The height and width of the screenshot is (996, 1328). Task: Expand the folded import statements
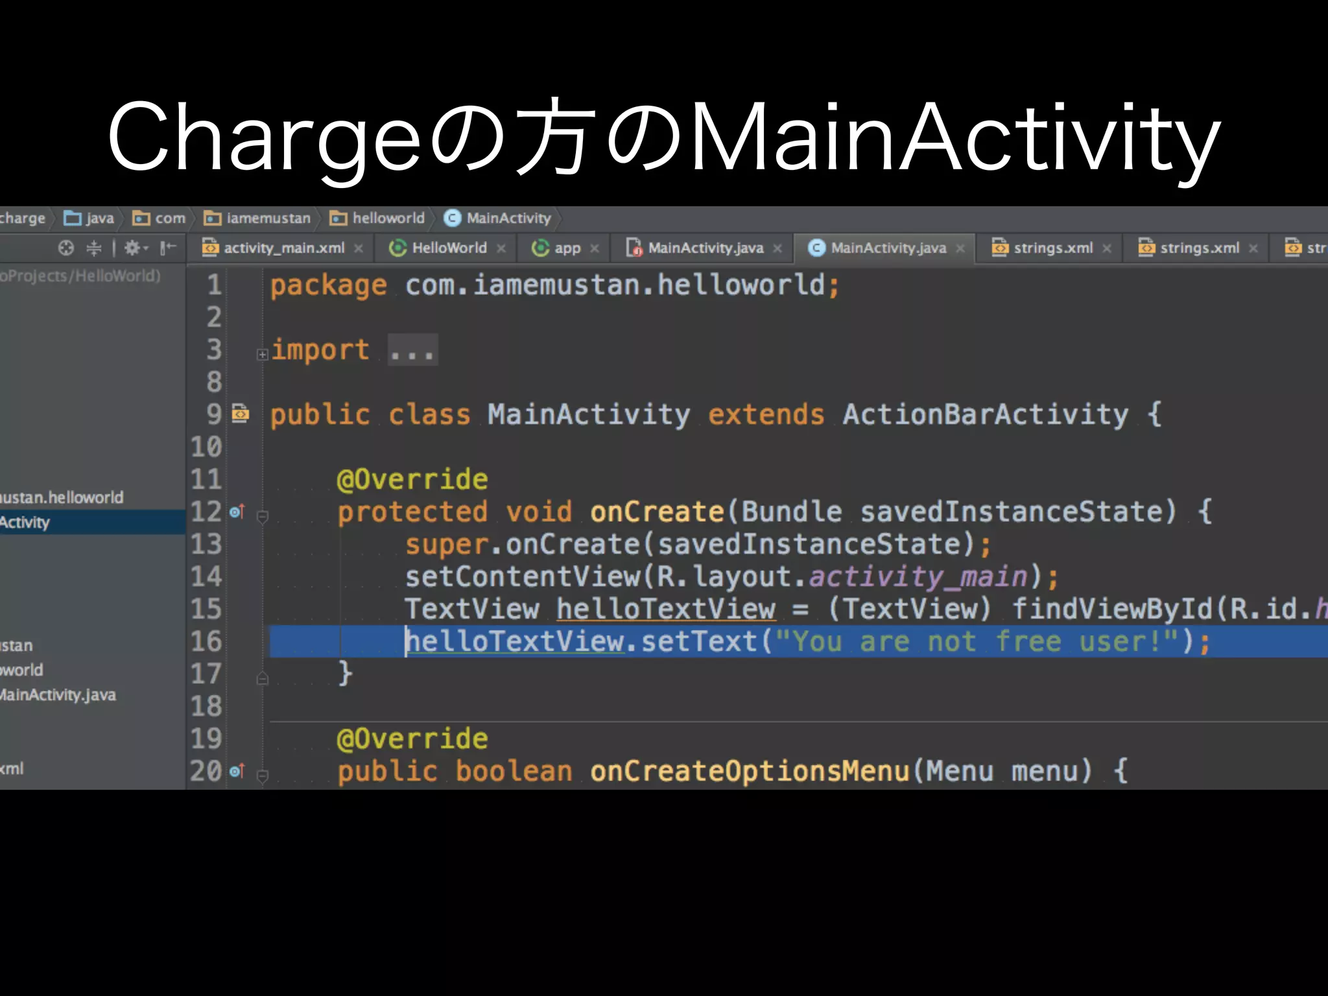[x=262, y=355]
